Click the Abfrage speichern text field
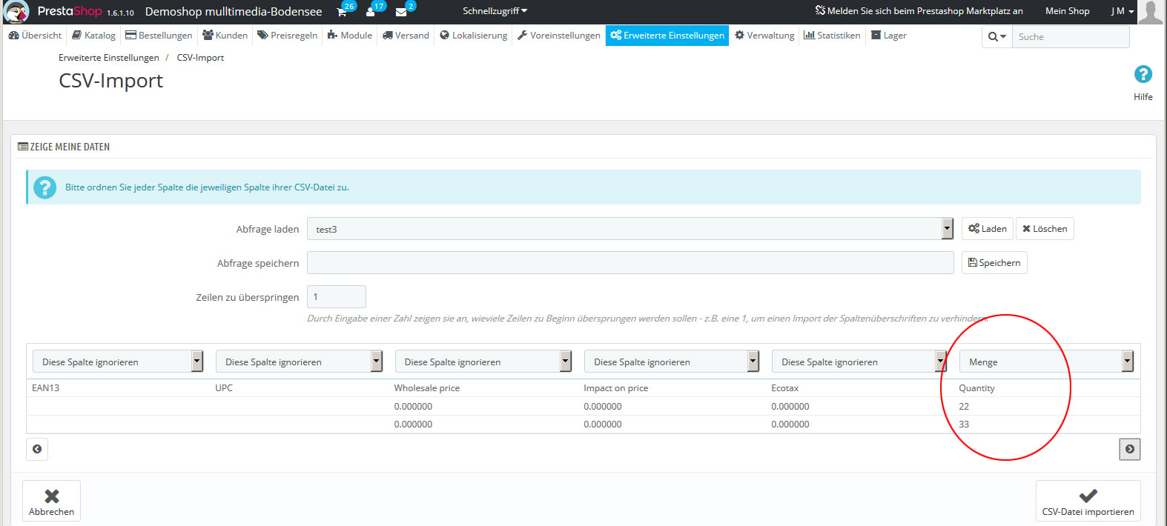This screenshot has height=526, width=1167. pyautogui.click(x=629, y=263)
